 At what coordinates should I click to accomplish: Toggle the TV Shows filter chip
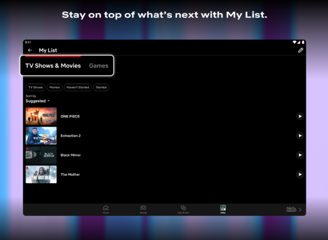[35, 87]
